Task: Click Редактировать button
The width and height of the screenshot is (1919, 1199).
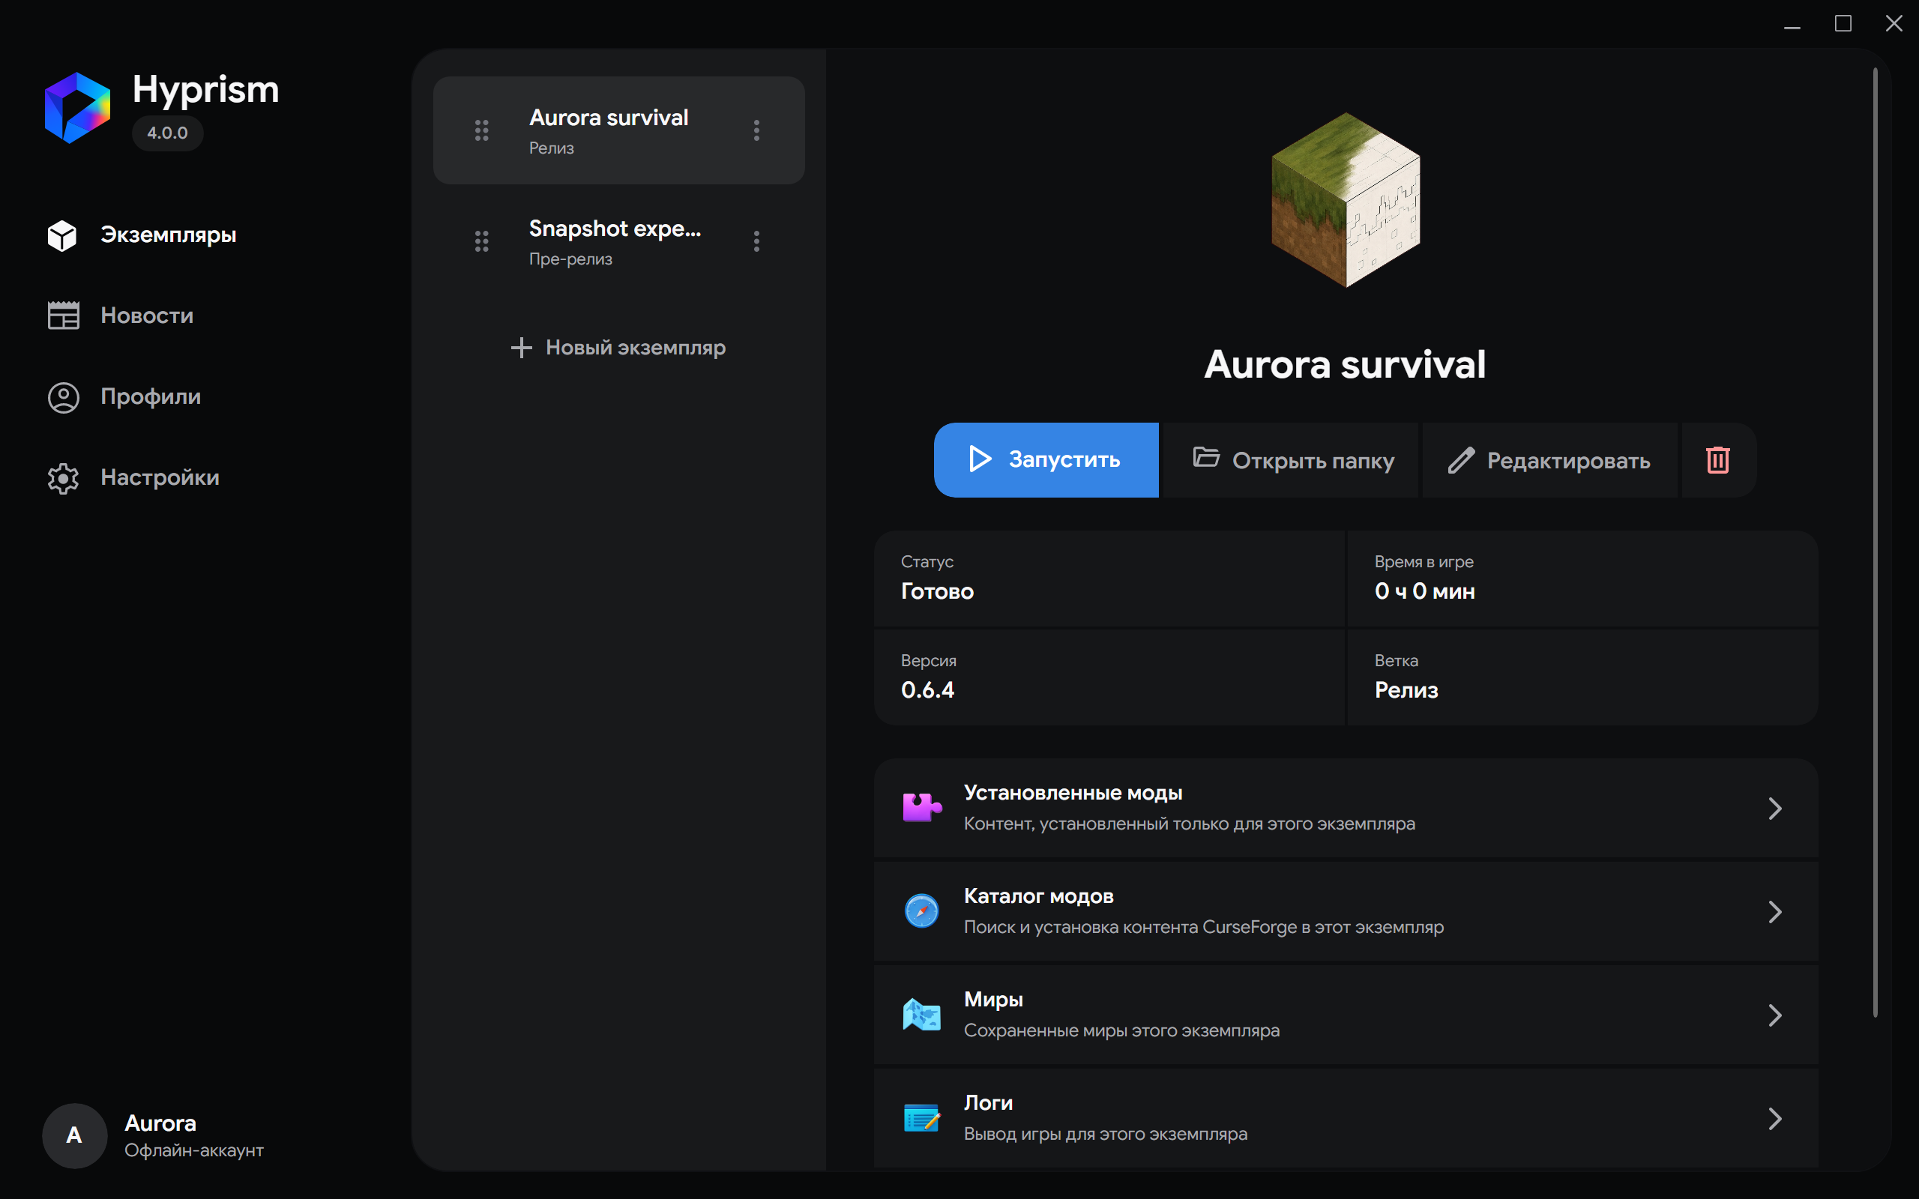Action: coord(1549,460)
